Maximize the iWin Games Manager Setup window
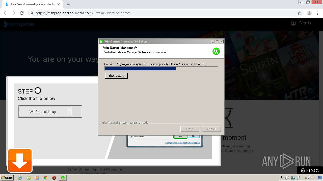 [217, 41]
